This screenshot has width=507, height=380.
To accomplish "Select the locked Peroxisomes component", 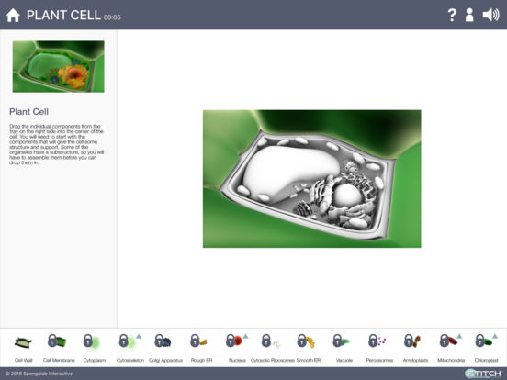I will coord(377,341).
